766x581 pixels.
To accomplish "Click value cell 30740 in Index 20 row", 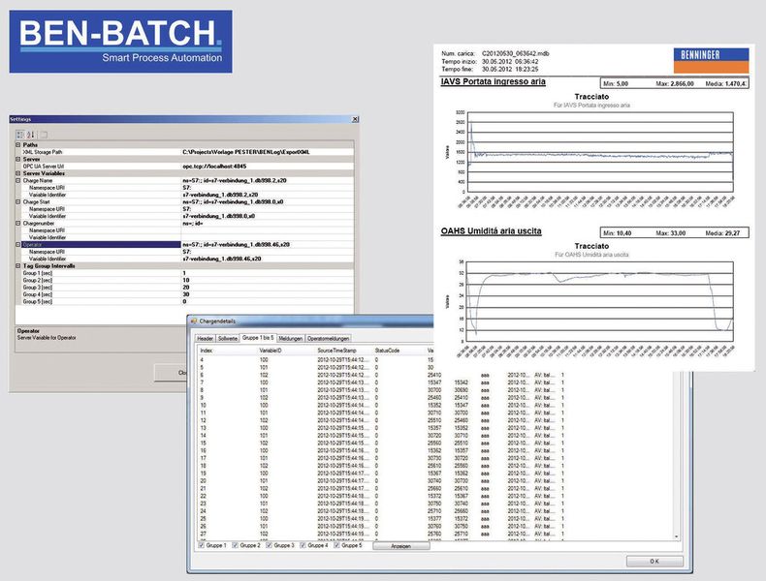I will click(x=434, y=480).
